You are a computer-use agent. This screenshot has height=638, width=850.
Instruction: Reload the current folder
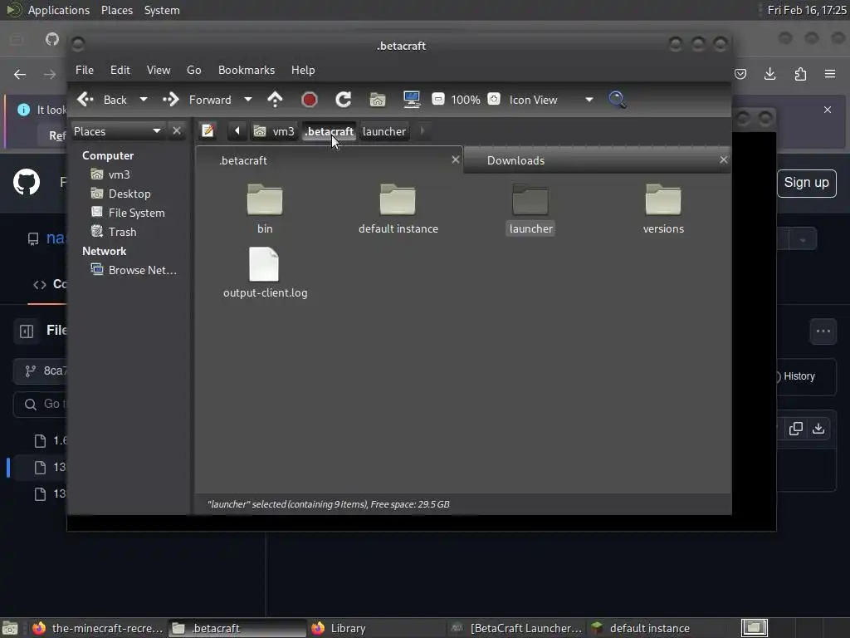coord(343,100)
